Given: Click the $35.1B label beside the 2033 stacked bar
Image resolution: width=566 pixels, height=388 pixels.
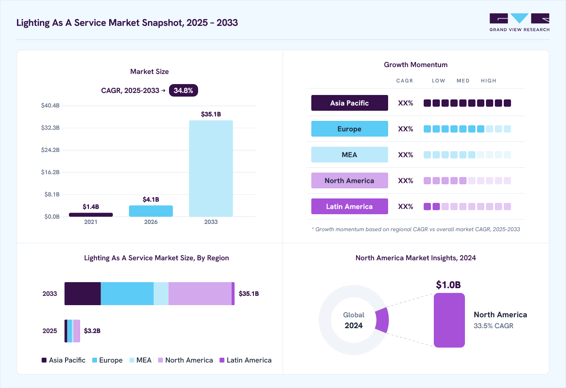Looking at the screenshot, I should click(249, 294).
